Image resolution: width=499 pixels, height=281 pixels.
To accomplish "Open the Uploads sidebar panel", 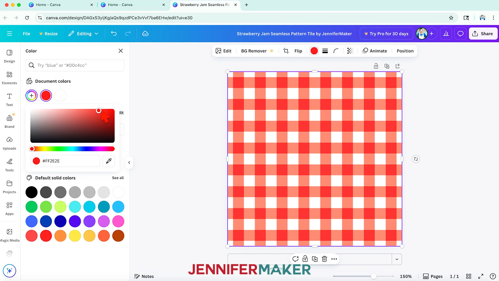I will click(9, 143).
